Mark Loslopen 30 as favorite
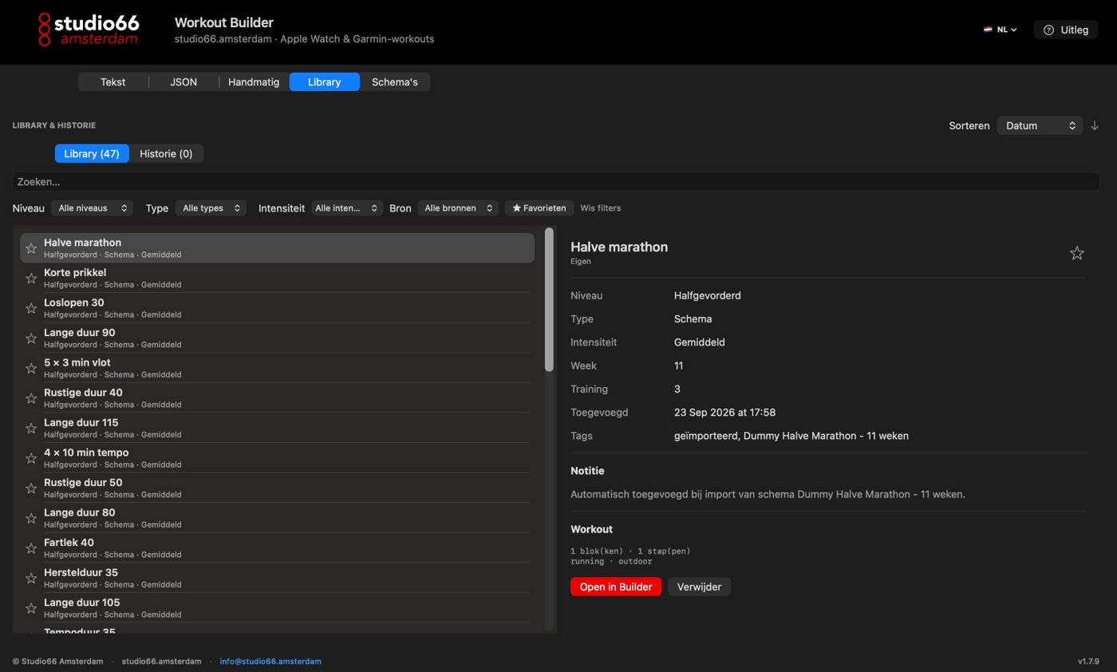1117x672 pixels. point(31,308)
